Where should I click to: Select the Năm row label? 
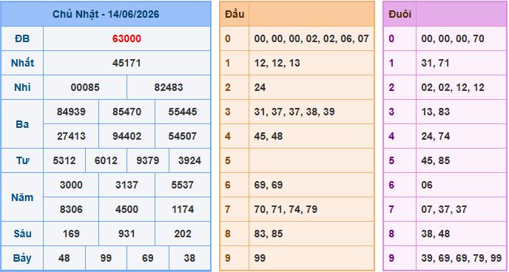pyautogui.click(x=22, y=197)
